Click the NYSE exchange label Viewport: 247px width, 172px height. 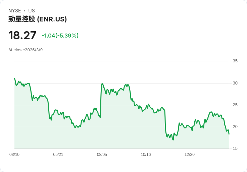pos(15,11)
